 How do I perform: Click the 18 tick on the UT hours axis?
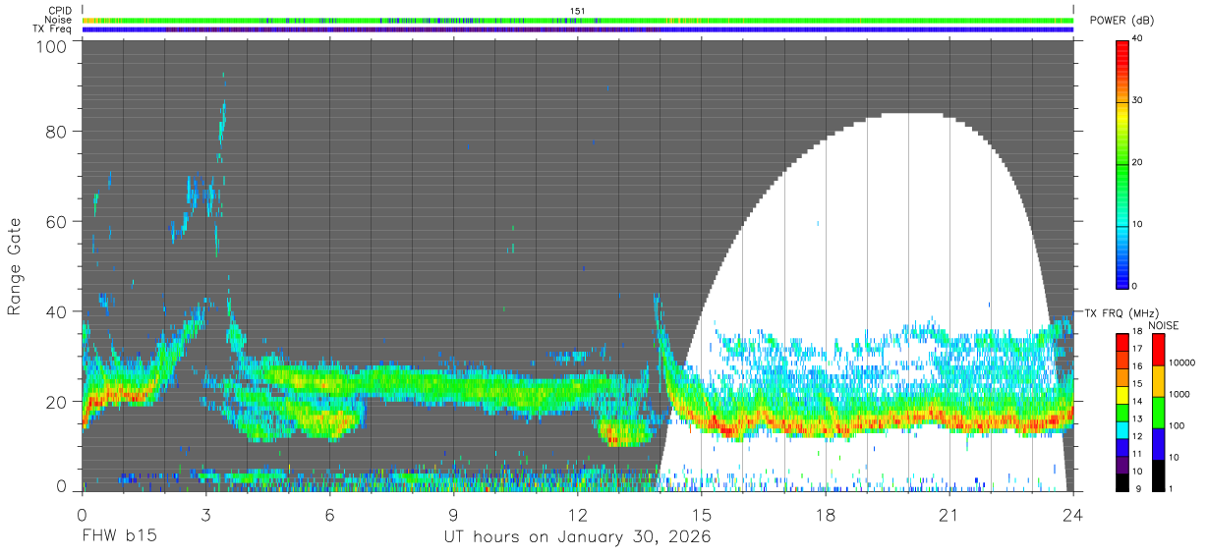coord(826,515)
